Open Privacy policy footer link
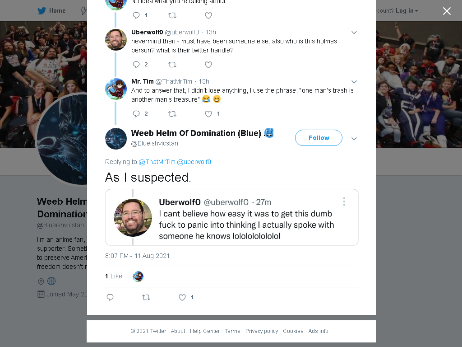This screenshot has width=462, height=347. [x=262, y=331]
